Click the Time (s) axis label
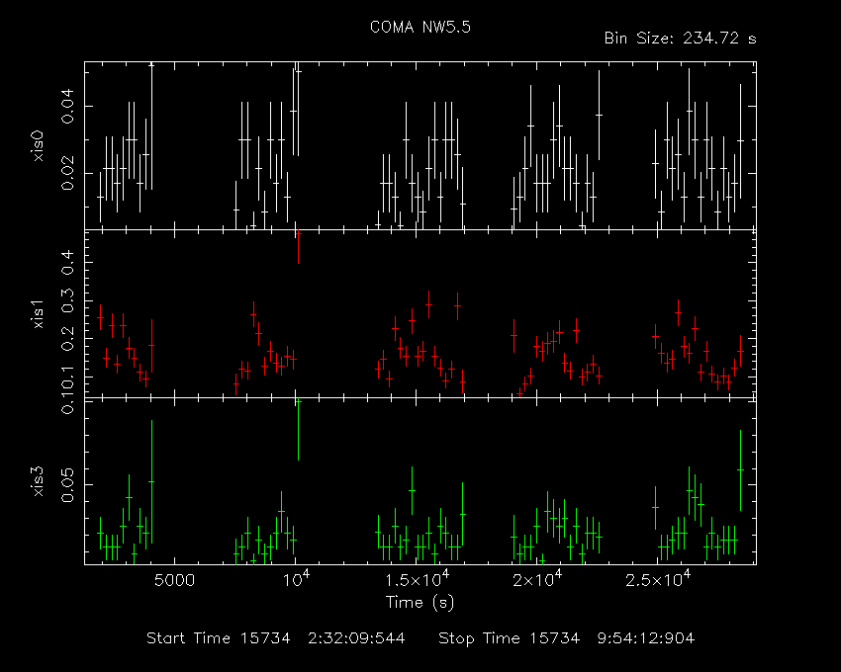Screen dimensions: 841x672 tap(420, 603)
